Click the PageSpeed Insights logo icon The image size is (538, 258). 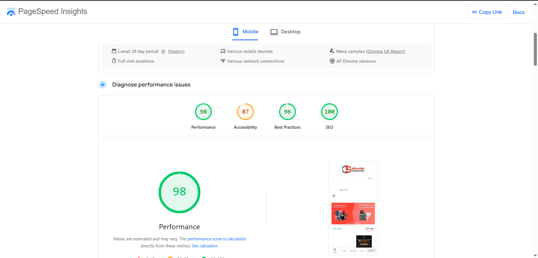[x=11, y=12]
